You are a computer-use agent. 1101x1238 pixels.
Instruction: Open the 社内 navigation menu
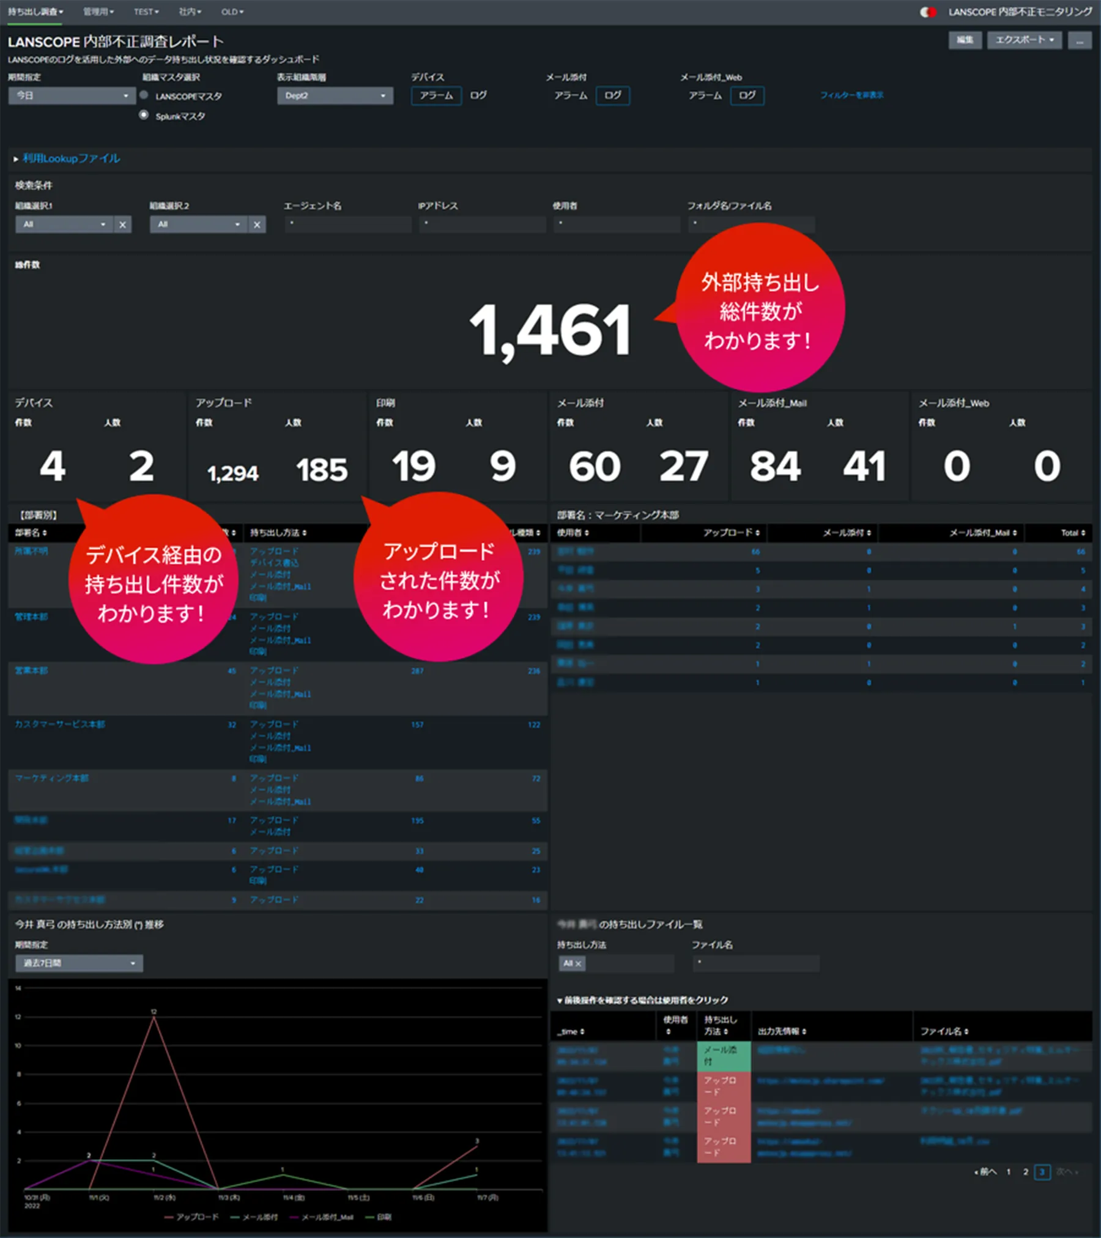point(189,12)
